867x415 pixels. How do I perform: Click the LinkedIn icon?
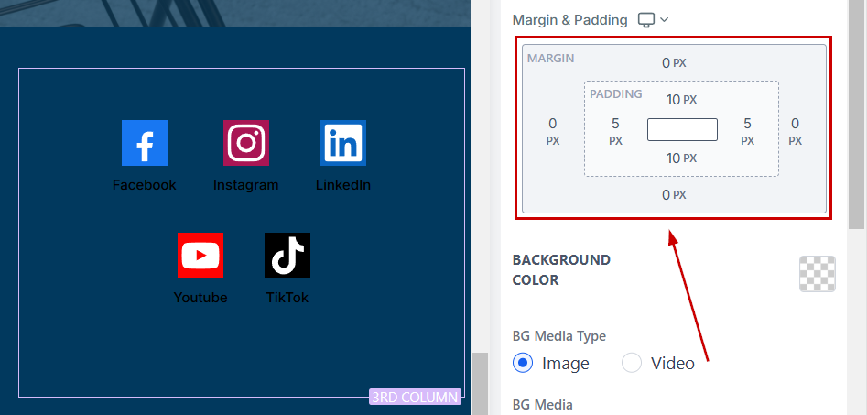[x=343, y=143]
